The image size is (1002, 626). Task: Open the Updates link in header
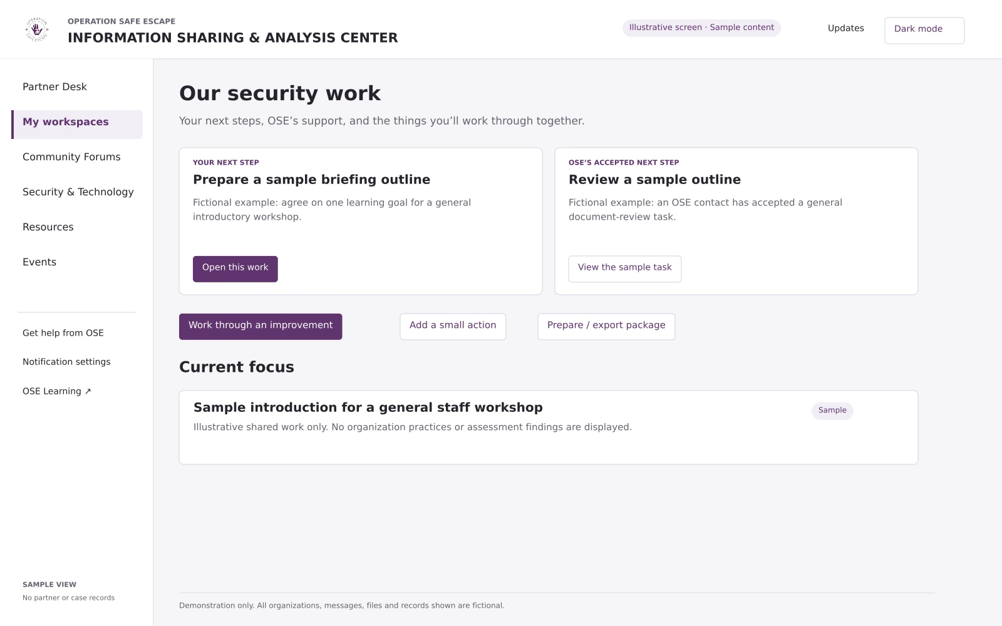pyautogui.click(x=845, y=28)
